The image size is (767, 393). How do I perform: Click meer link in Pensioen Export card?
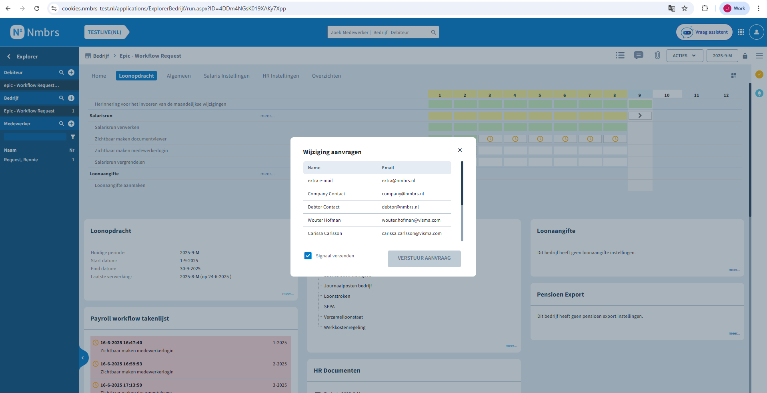point(734,333)
